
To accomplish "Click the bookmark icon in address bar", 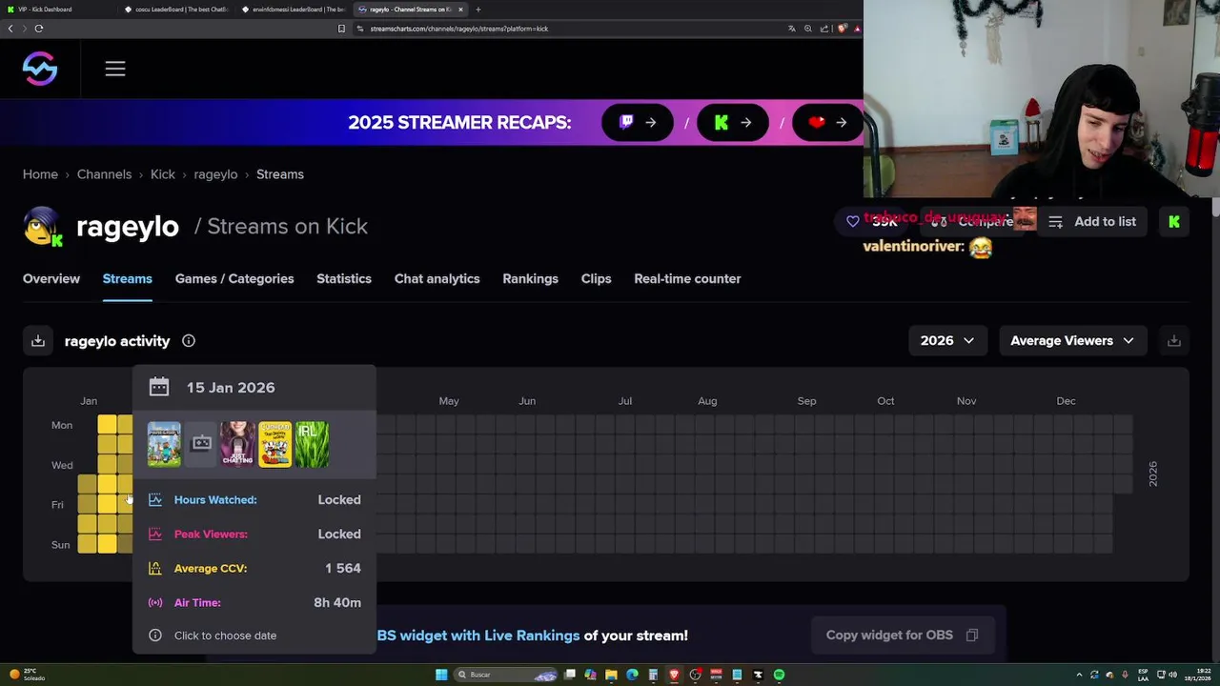I will coord(341,29).
